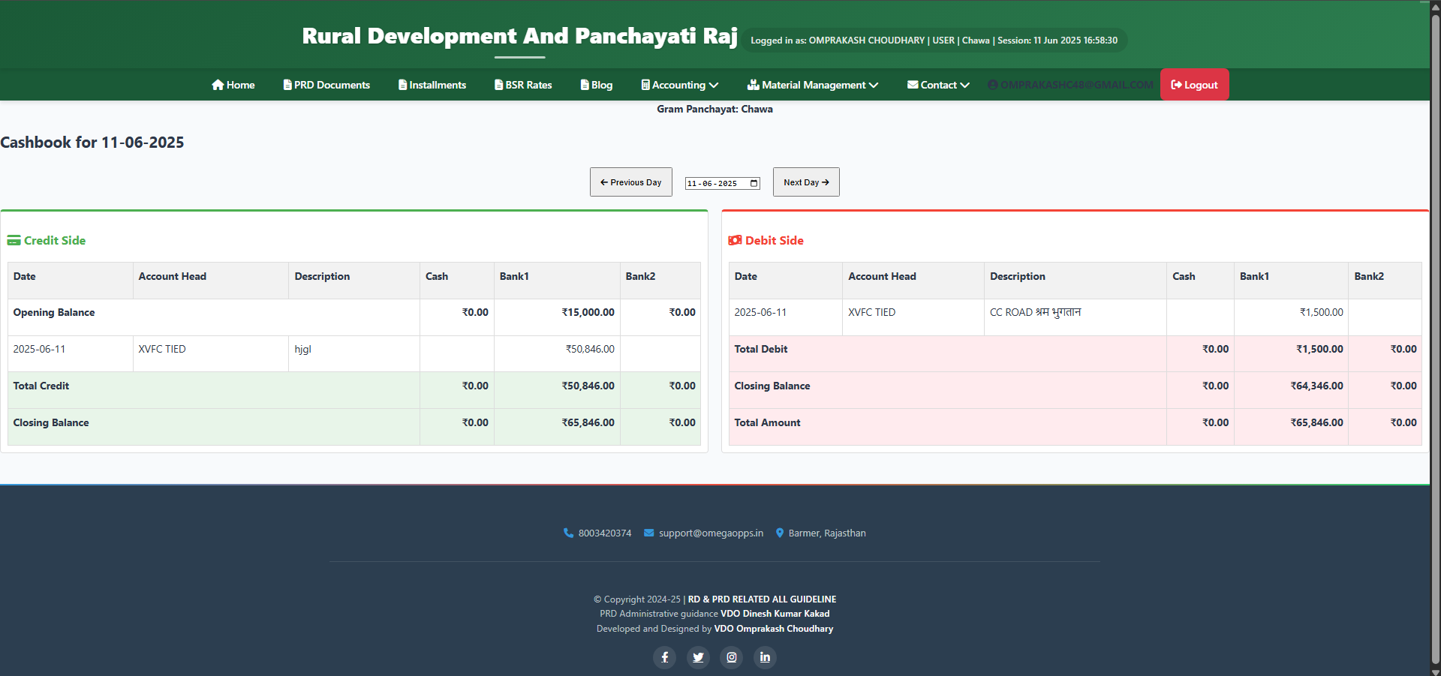Click the left arrow in Previous Day
Viewport: 1441px width, 676px height.
click(x=604, y=182)
